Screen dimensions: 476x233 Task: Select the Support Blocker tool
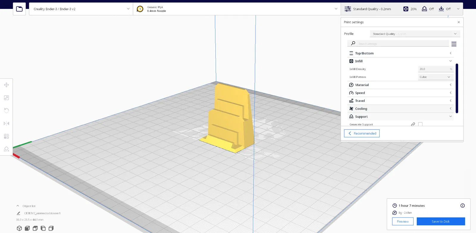click(x=6, y=149)
